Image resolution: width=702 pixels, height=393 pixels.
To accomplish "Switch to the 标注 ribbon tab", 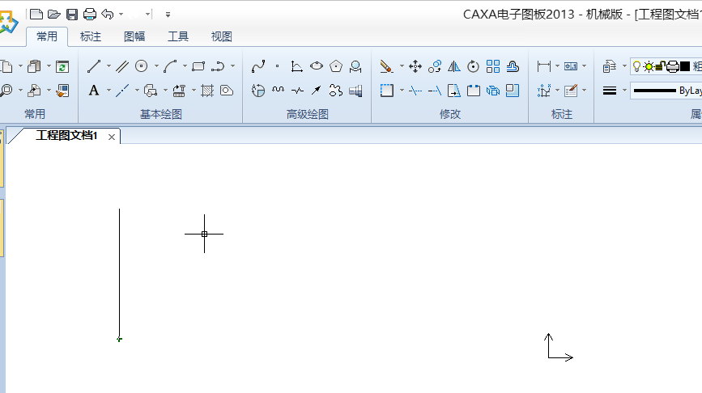I will [91, 36].
